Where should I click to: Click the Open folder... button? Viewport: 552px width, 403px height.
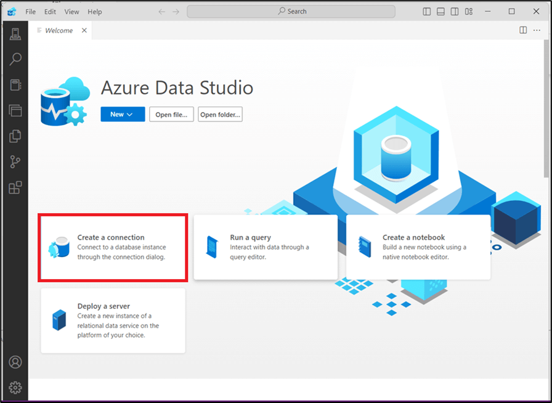(x=220, y=115)
